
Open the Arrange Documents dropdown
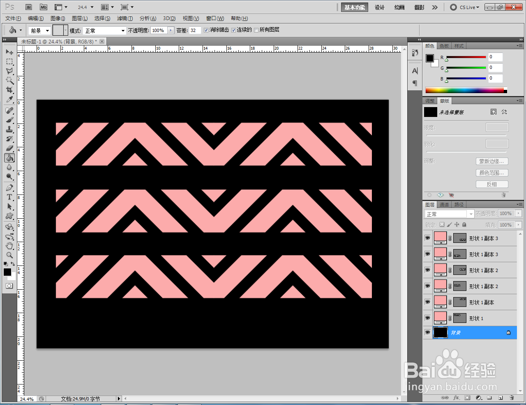click(x=107, y=7)
